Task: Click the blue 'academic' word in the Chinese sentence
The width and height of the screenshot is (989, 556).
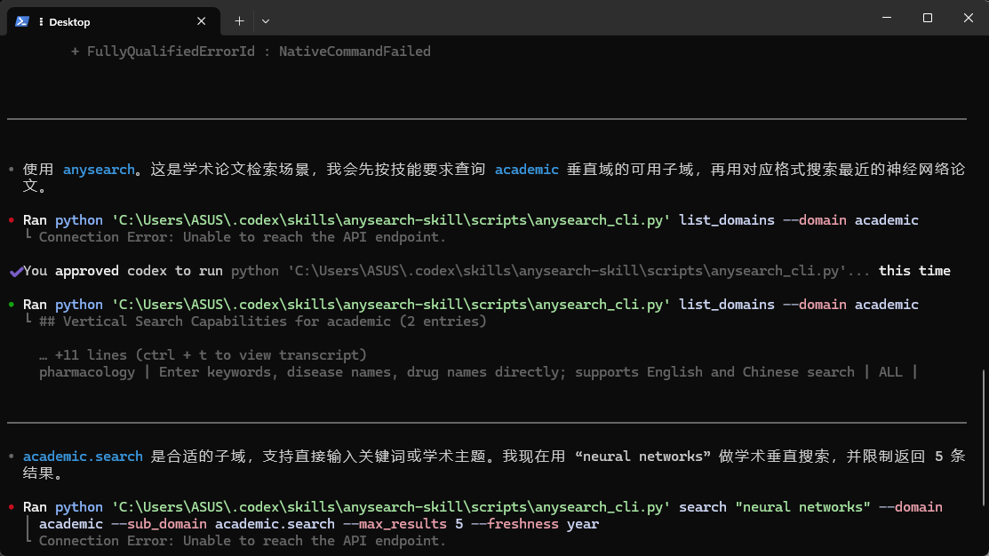Action: [527, 170]
